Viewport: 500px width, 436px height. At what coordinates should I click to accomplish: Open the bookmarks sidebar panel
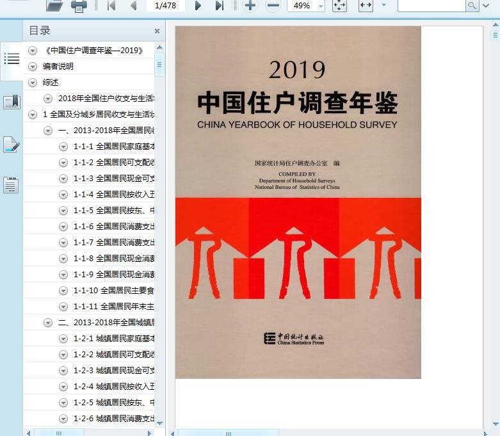(x=12, y=102)
